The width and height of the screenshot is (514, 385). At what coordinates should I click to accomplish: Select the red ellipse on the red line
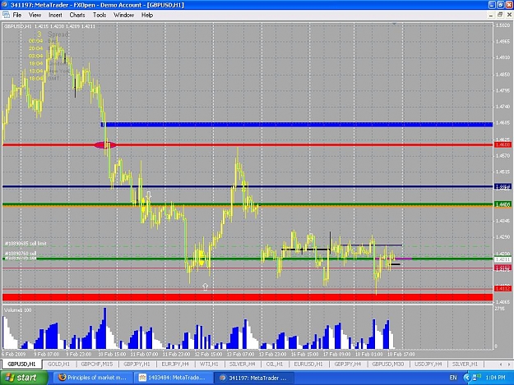tap(105, 145)
